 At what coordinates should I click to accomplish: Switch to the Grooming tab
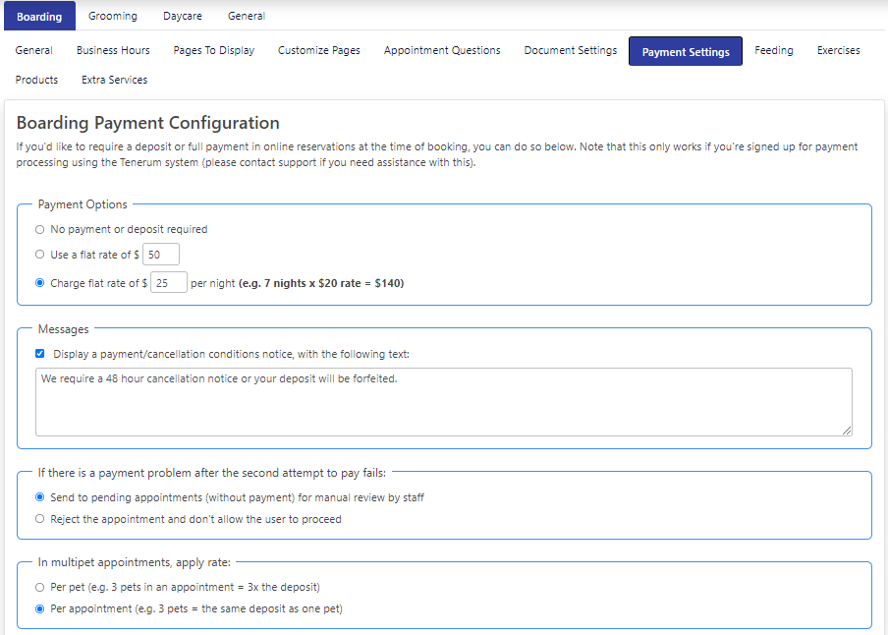(113, 16)
